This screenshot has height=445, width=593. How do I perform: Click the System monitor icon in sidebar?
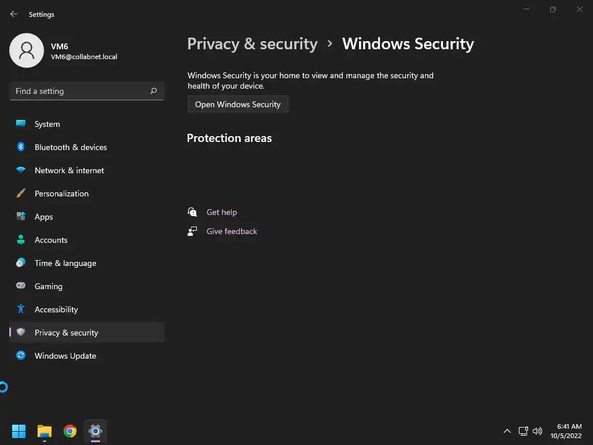point(21,124)
